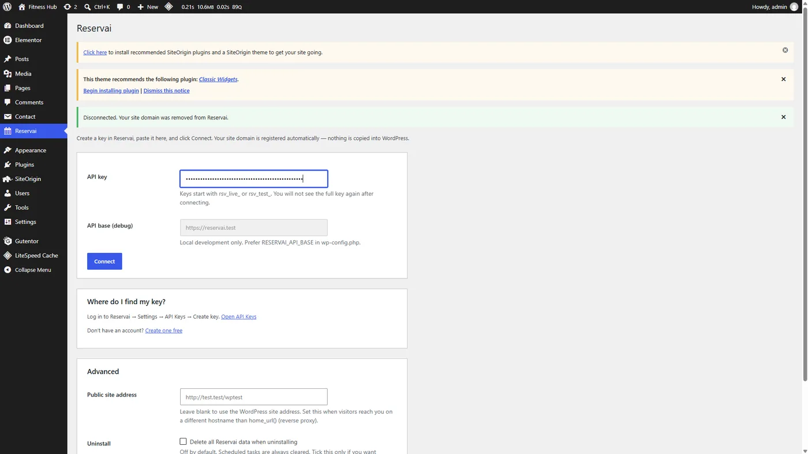Open the WordPress logo menu
This screenshot has height=454, width=808.
pos(7,7)
